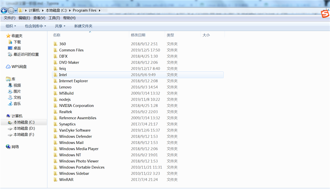Screen dimensions: 330x189
Task: Open the 共享 dropdown menu
Action: point(60,26)
